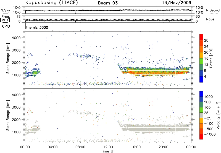Click the 04:00 time tick label
This screenshot has width=221, height=153.
tap(53, 147)
